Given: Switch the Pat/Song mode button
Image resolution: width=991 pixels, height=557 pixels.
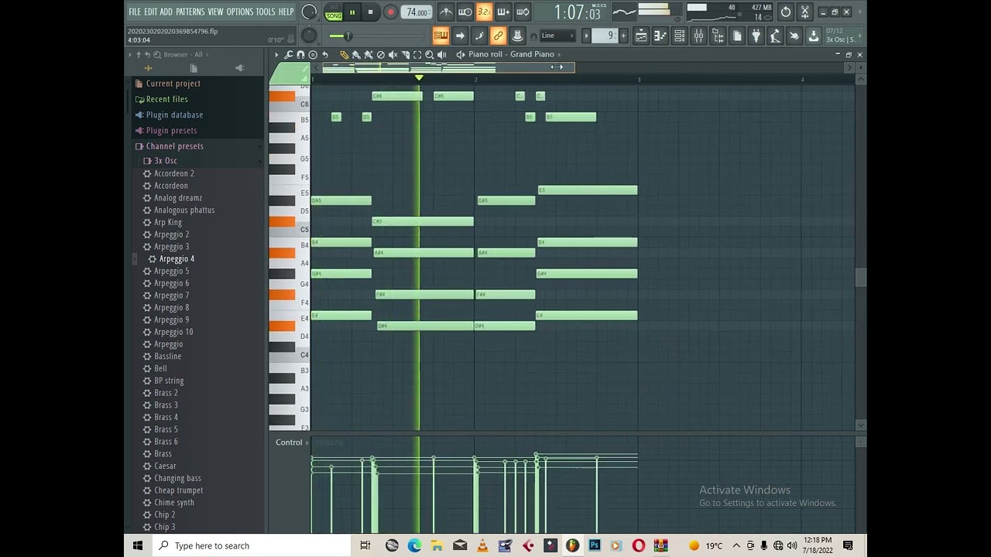Looking at the screenshot, I should point(334,12).
